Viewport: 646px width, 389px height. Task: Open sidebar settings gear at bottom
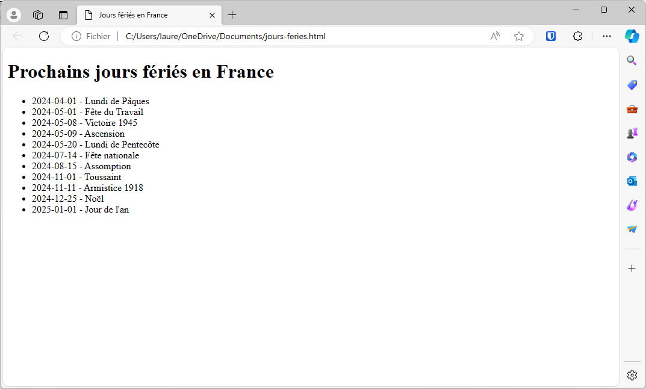tap(632, 375)
